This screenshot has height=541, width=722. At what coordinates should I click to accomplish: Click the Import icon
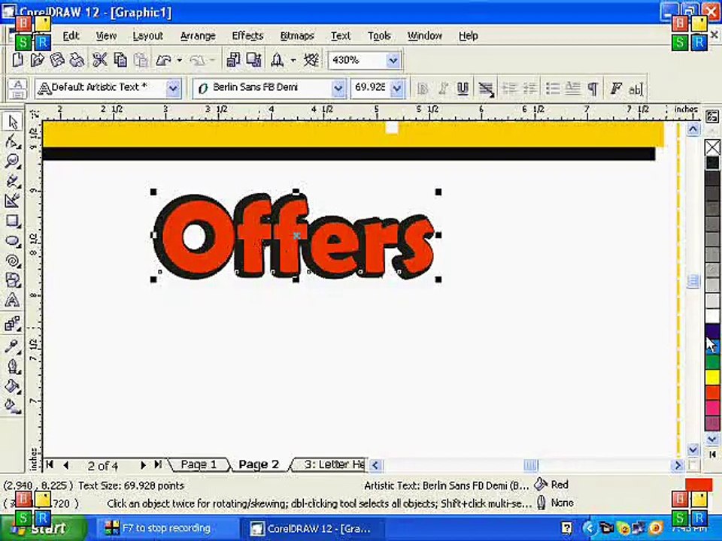234,60
